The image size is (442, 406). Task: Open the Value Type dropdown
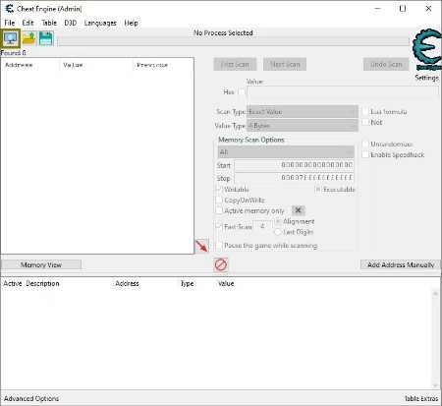coord(303,126)
